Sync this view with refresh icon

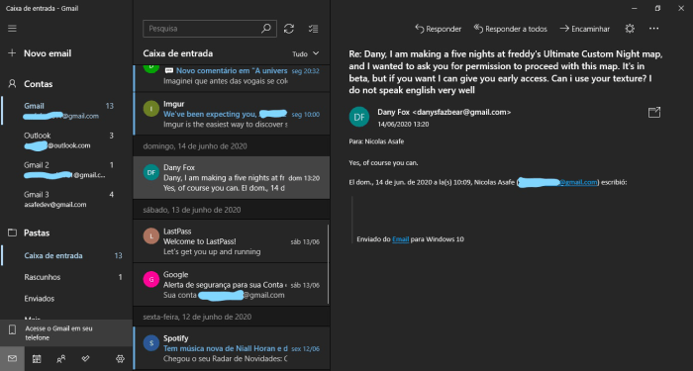(x=289, y=29)
